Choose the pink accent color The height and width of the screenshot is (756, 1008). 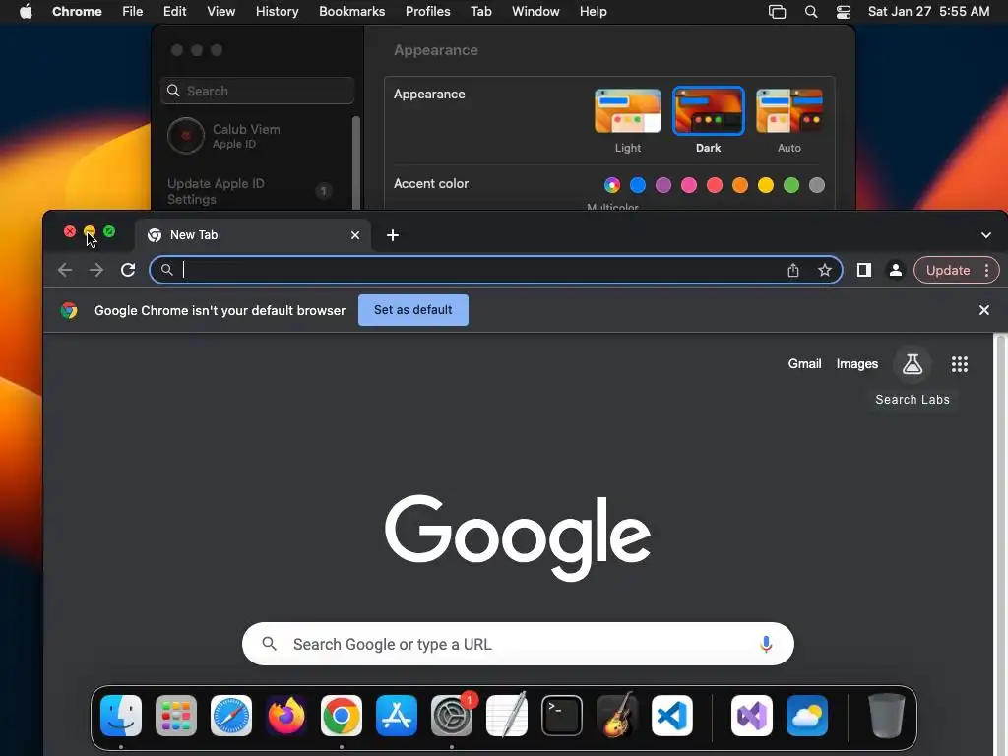pos(689,185)
